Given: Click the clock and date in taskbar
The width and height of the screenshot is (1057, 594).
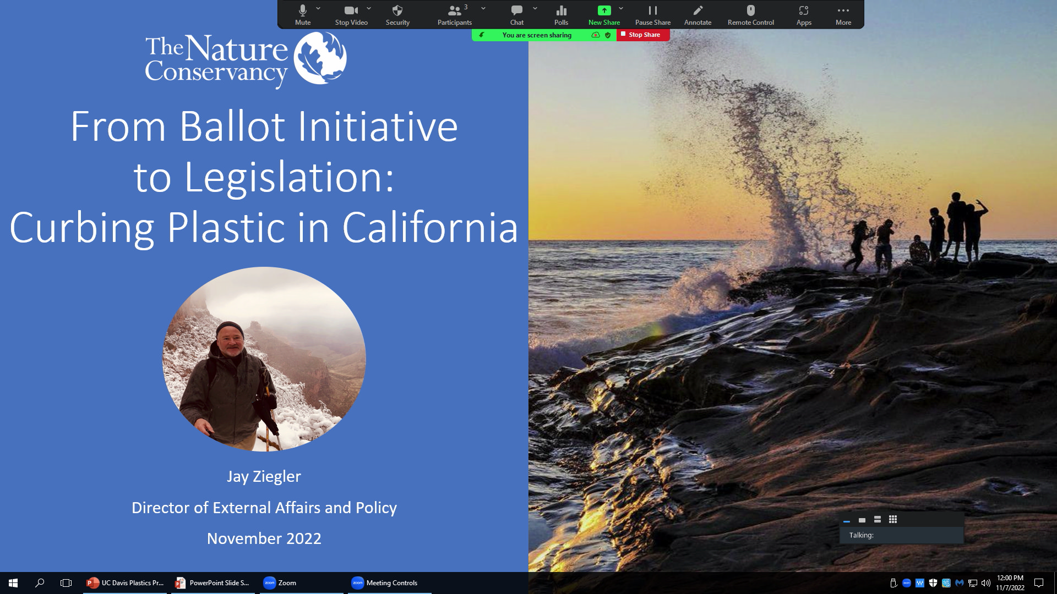Looking at the screenshot, I should [x=1010, y=583].
